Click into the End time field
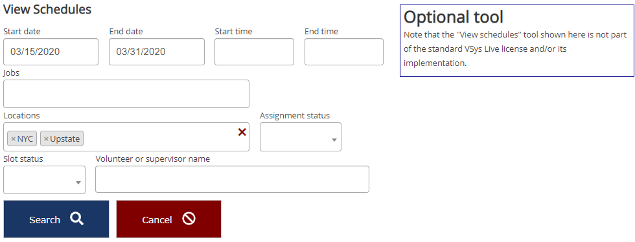This screenshot has width=635, height=242. pos(344,52)
